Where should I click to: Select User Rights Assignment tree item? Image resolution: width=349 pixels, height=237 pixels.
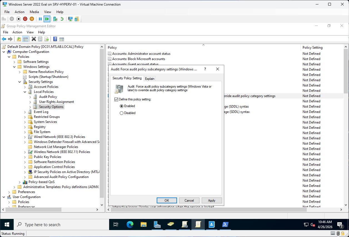click(x=56, y=102)
